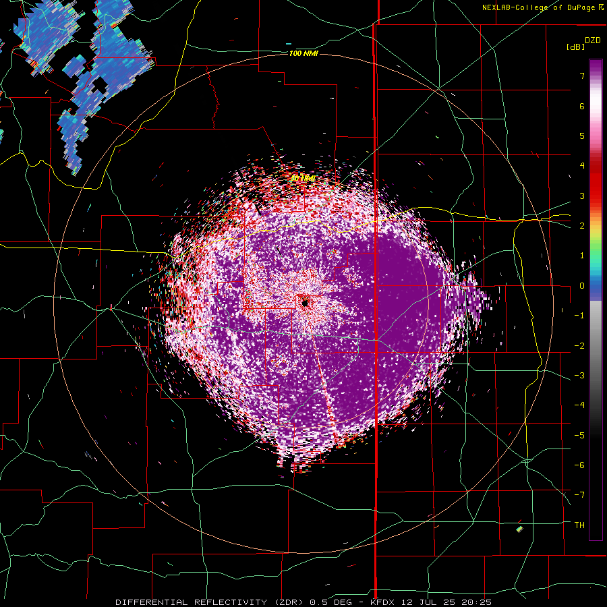
Task: Click the -5 value on the color scale
Action: pyautogui.click(x=579, y=436)
